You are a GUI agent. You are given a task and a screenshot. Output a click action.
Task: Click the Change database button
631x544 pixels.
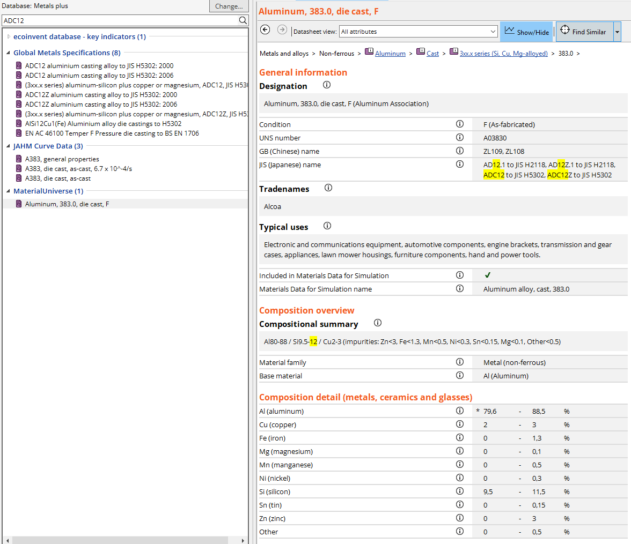pyautogui.click(x=229, y=6)
